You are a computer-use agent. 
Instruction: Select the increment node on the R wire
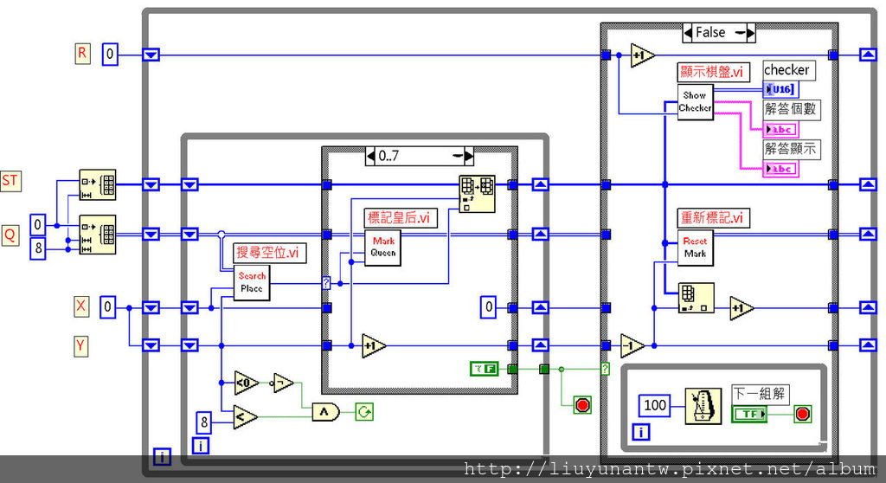(x=643, y=55)
